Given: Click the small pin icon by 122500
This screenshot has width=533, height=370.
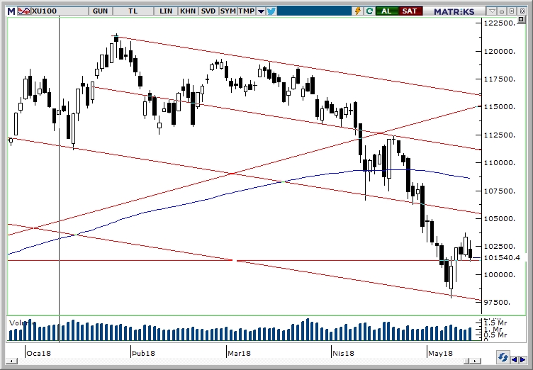Looking at the screenshot, I should pyautogui.click(x=522, y=21).
